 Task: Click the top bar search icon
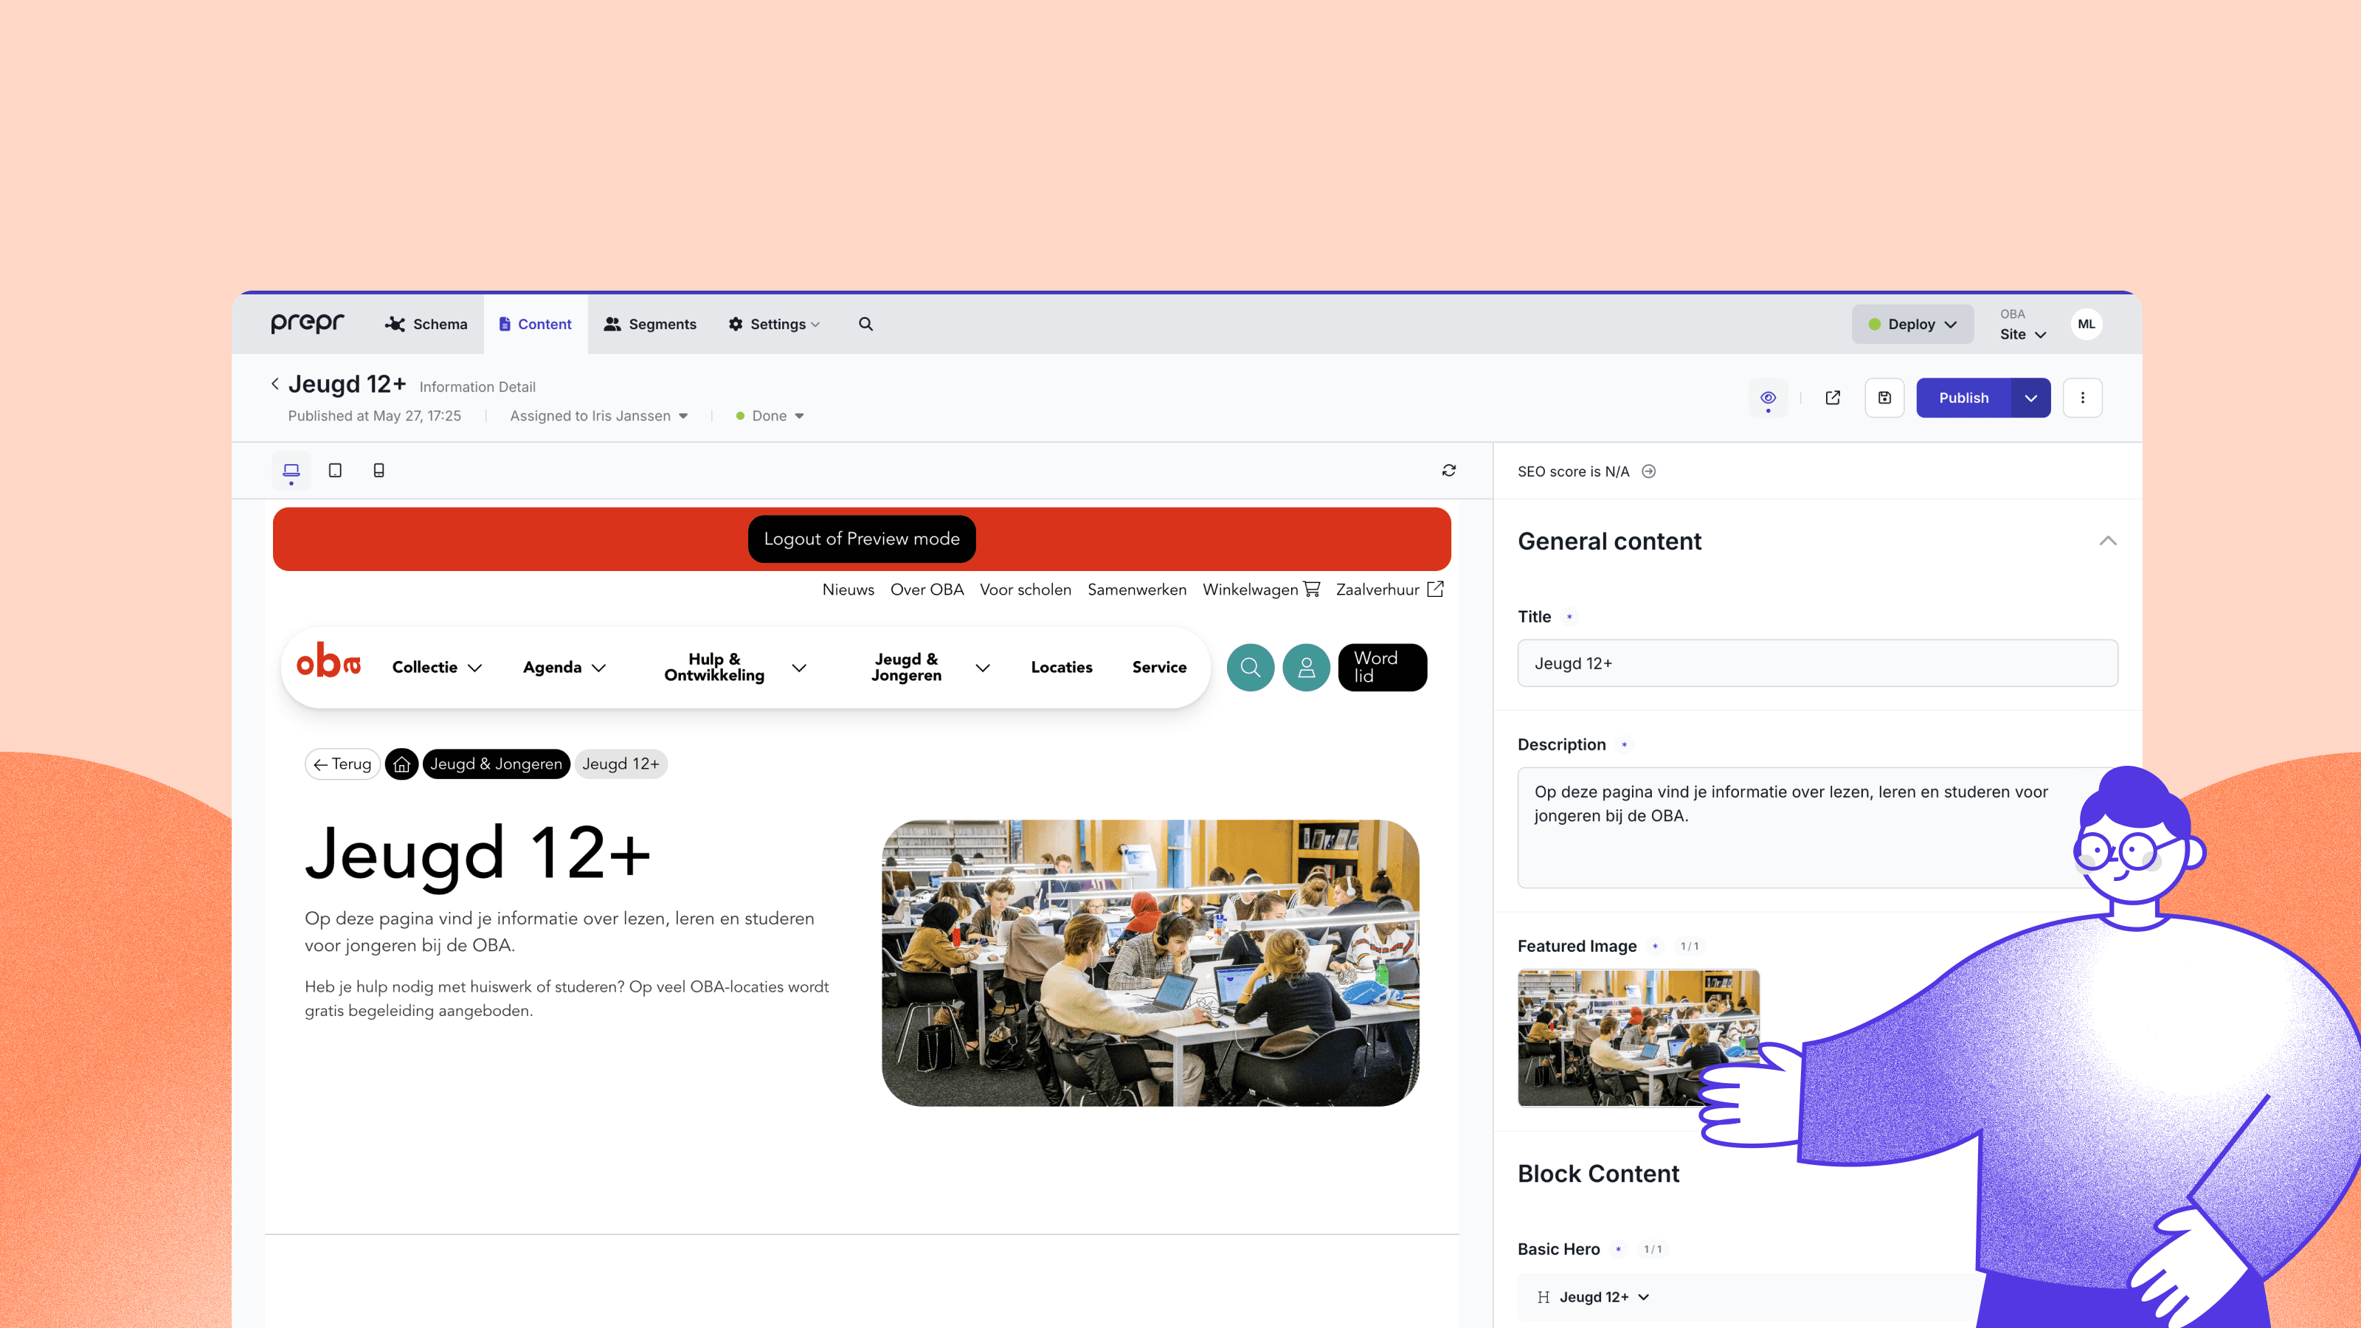[x=865, y=325]
